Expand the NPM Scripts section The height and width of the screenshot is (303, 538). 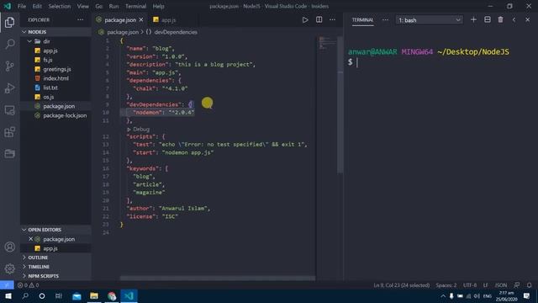pyautogui.click(x=56, y=276)
